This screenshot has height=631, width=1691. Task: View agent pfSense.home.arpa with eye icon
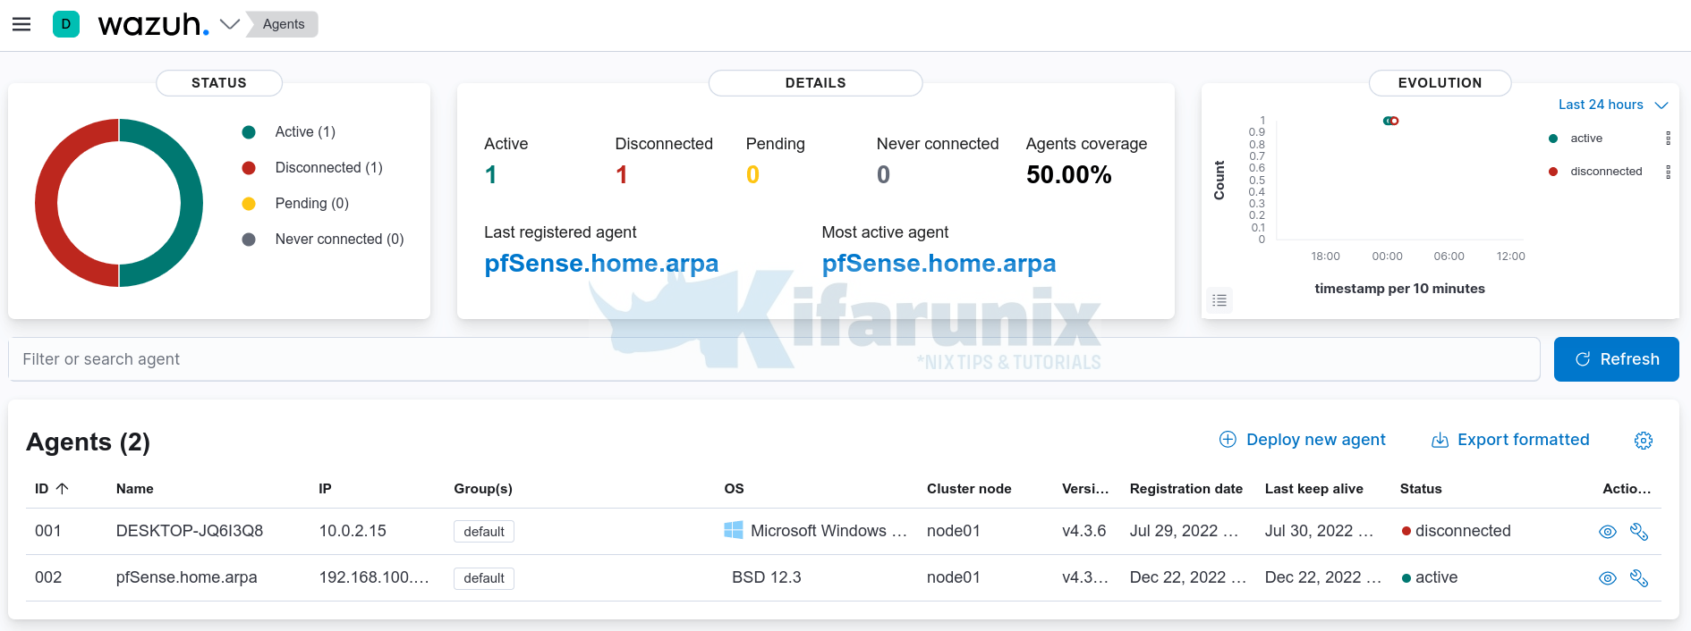[x=1608, y=578]
